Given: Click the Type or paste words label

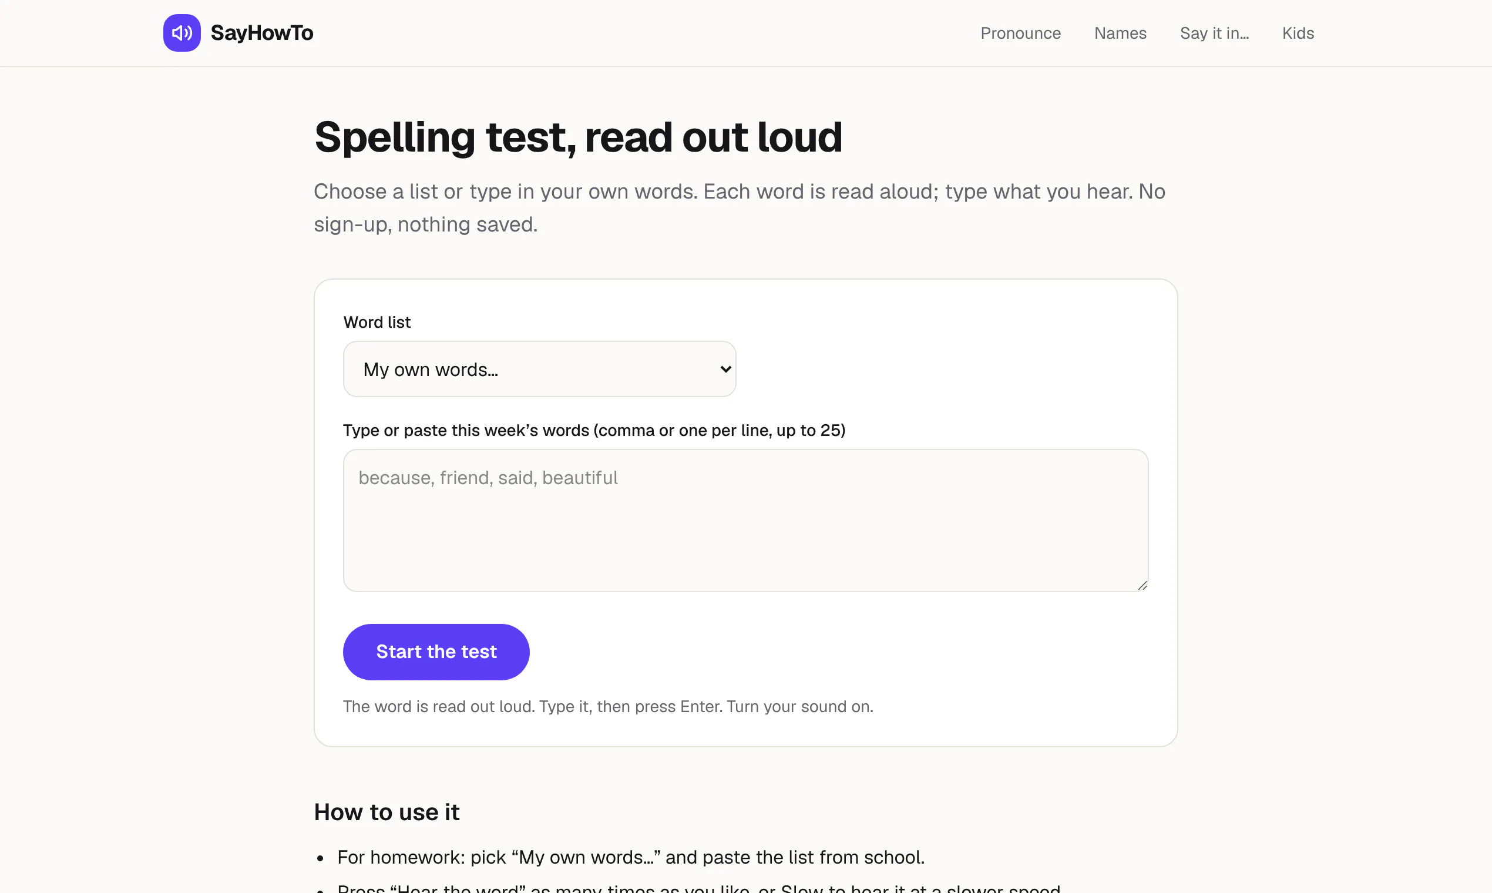Looking at the screenshot, I should pos(594,430).
